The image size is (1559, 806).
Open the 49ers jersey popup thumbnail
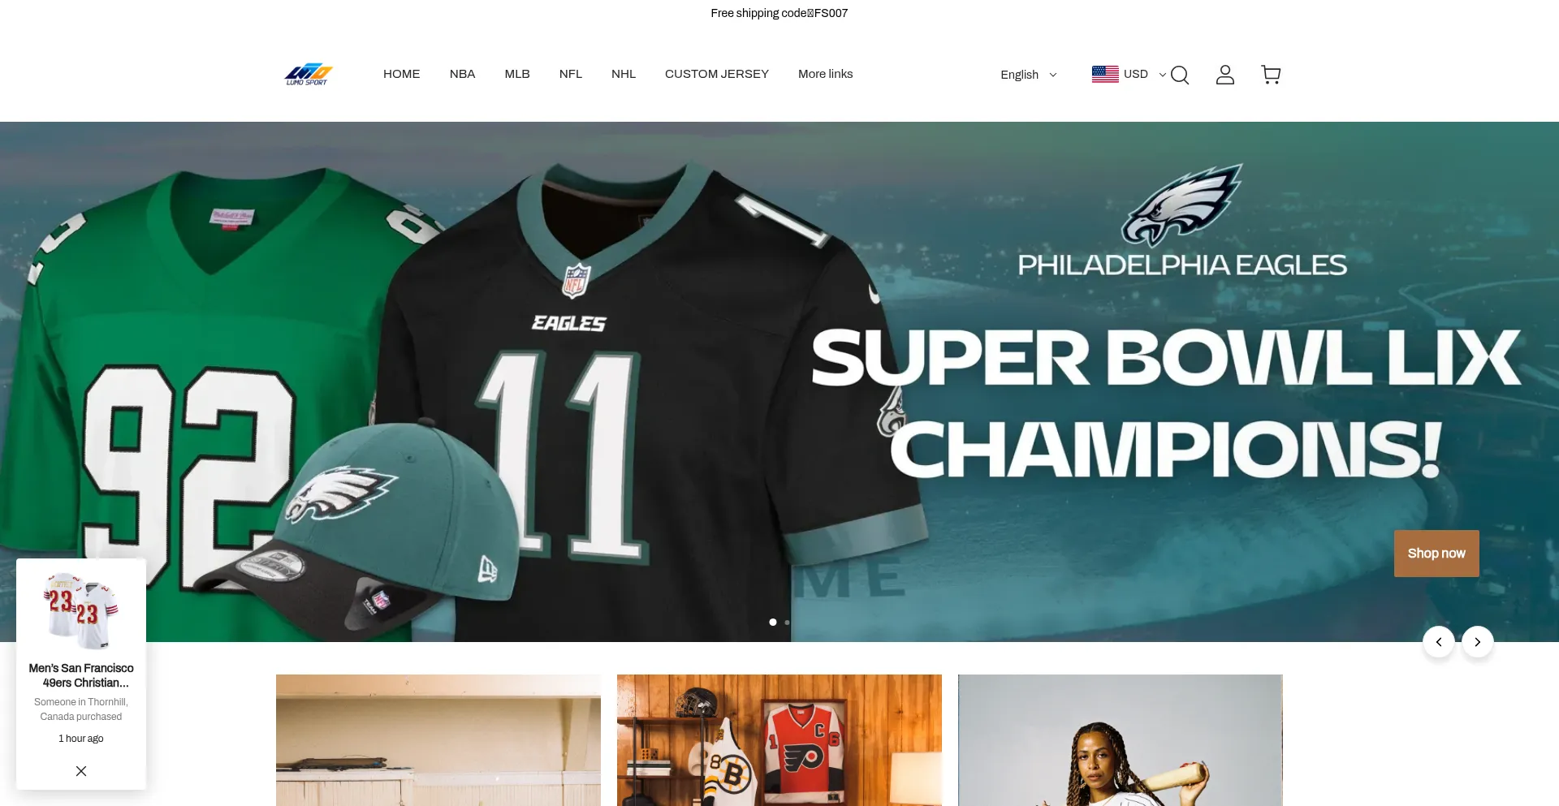81,610
